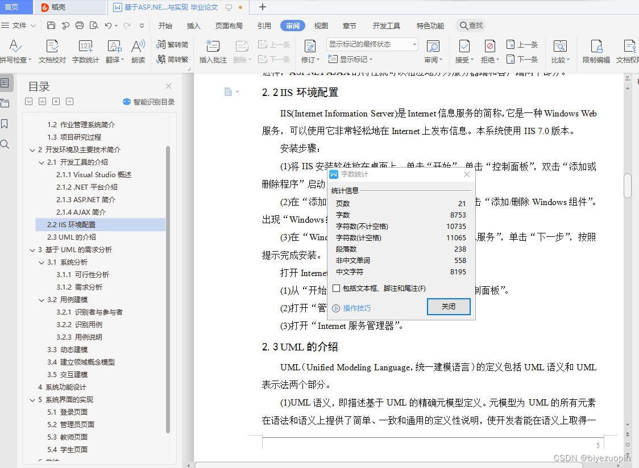Open the 开发工具 ribbon tab
Screen dimensions: 639x468
(387, 26)
